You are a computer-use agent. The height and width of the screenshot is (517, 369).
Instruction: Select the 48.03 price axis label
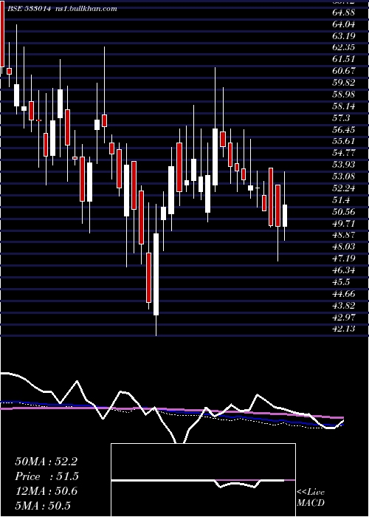point(344,247)
